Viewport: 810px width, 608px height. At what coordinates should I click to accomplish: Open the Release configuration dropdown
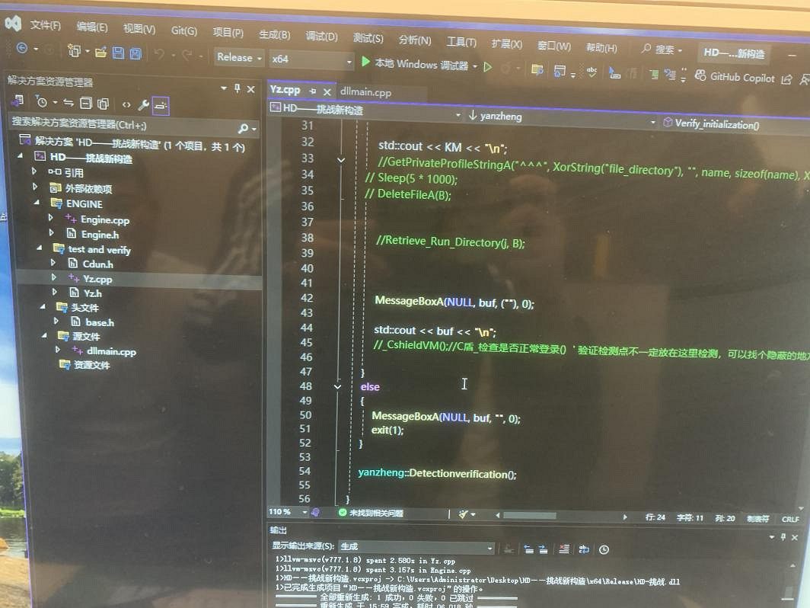238,57
